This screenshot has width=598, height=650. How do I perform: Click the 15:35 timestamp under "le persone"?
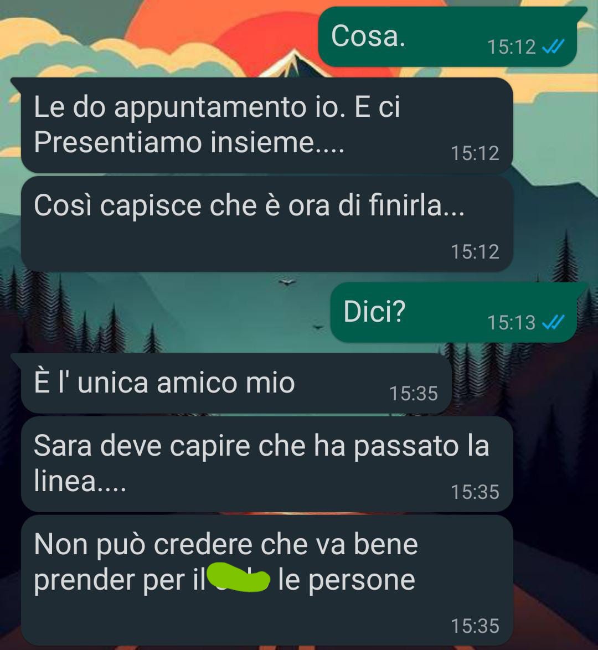pyautogui.click(x=475, y=626)
